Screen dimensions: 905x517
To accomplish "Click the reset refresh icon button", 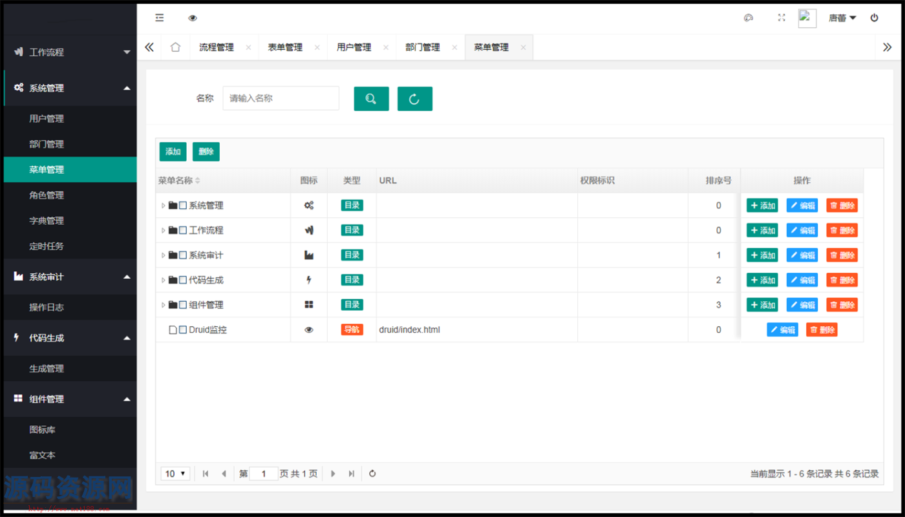I will [414, 99].
